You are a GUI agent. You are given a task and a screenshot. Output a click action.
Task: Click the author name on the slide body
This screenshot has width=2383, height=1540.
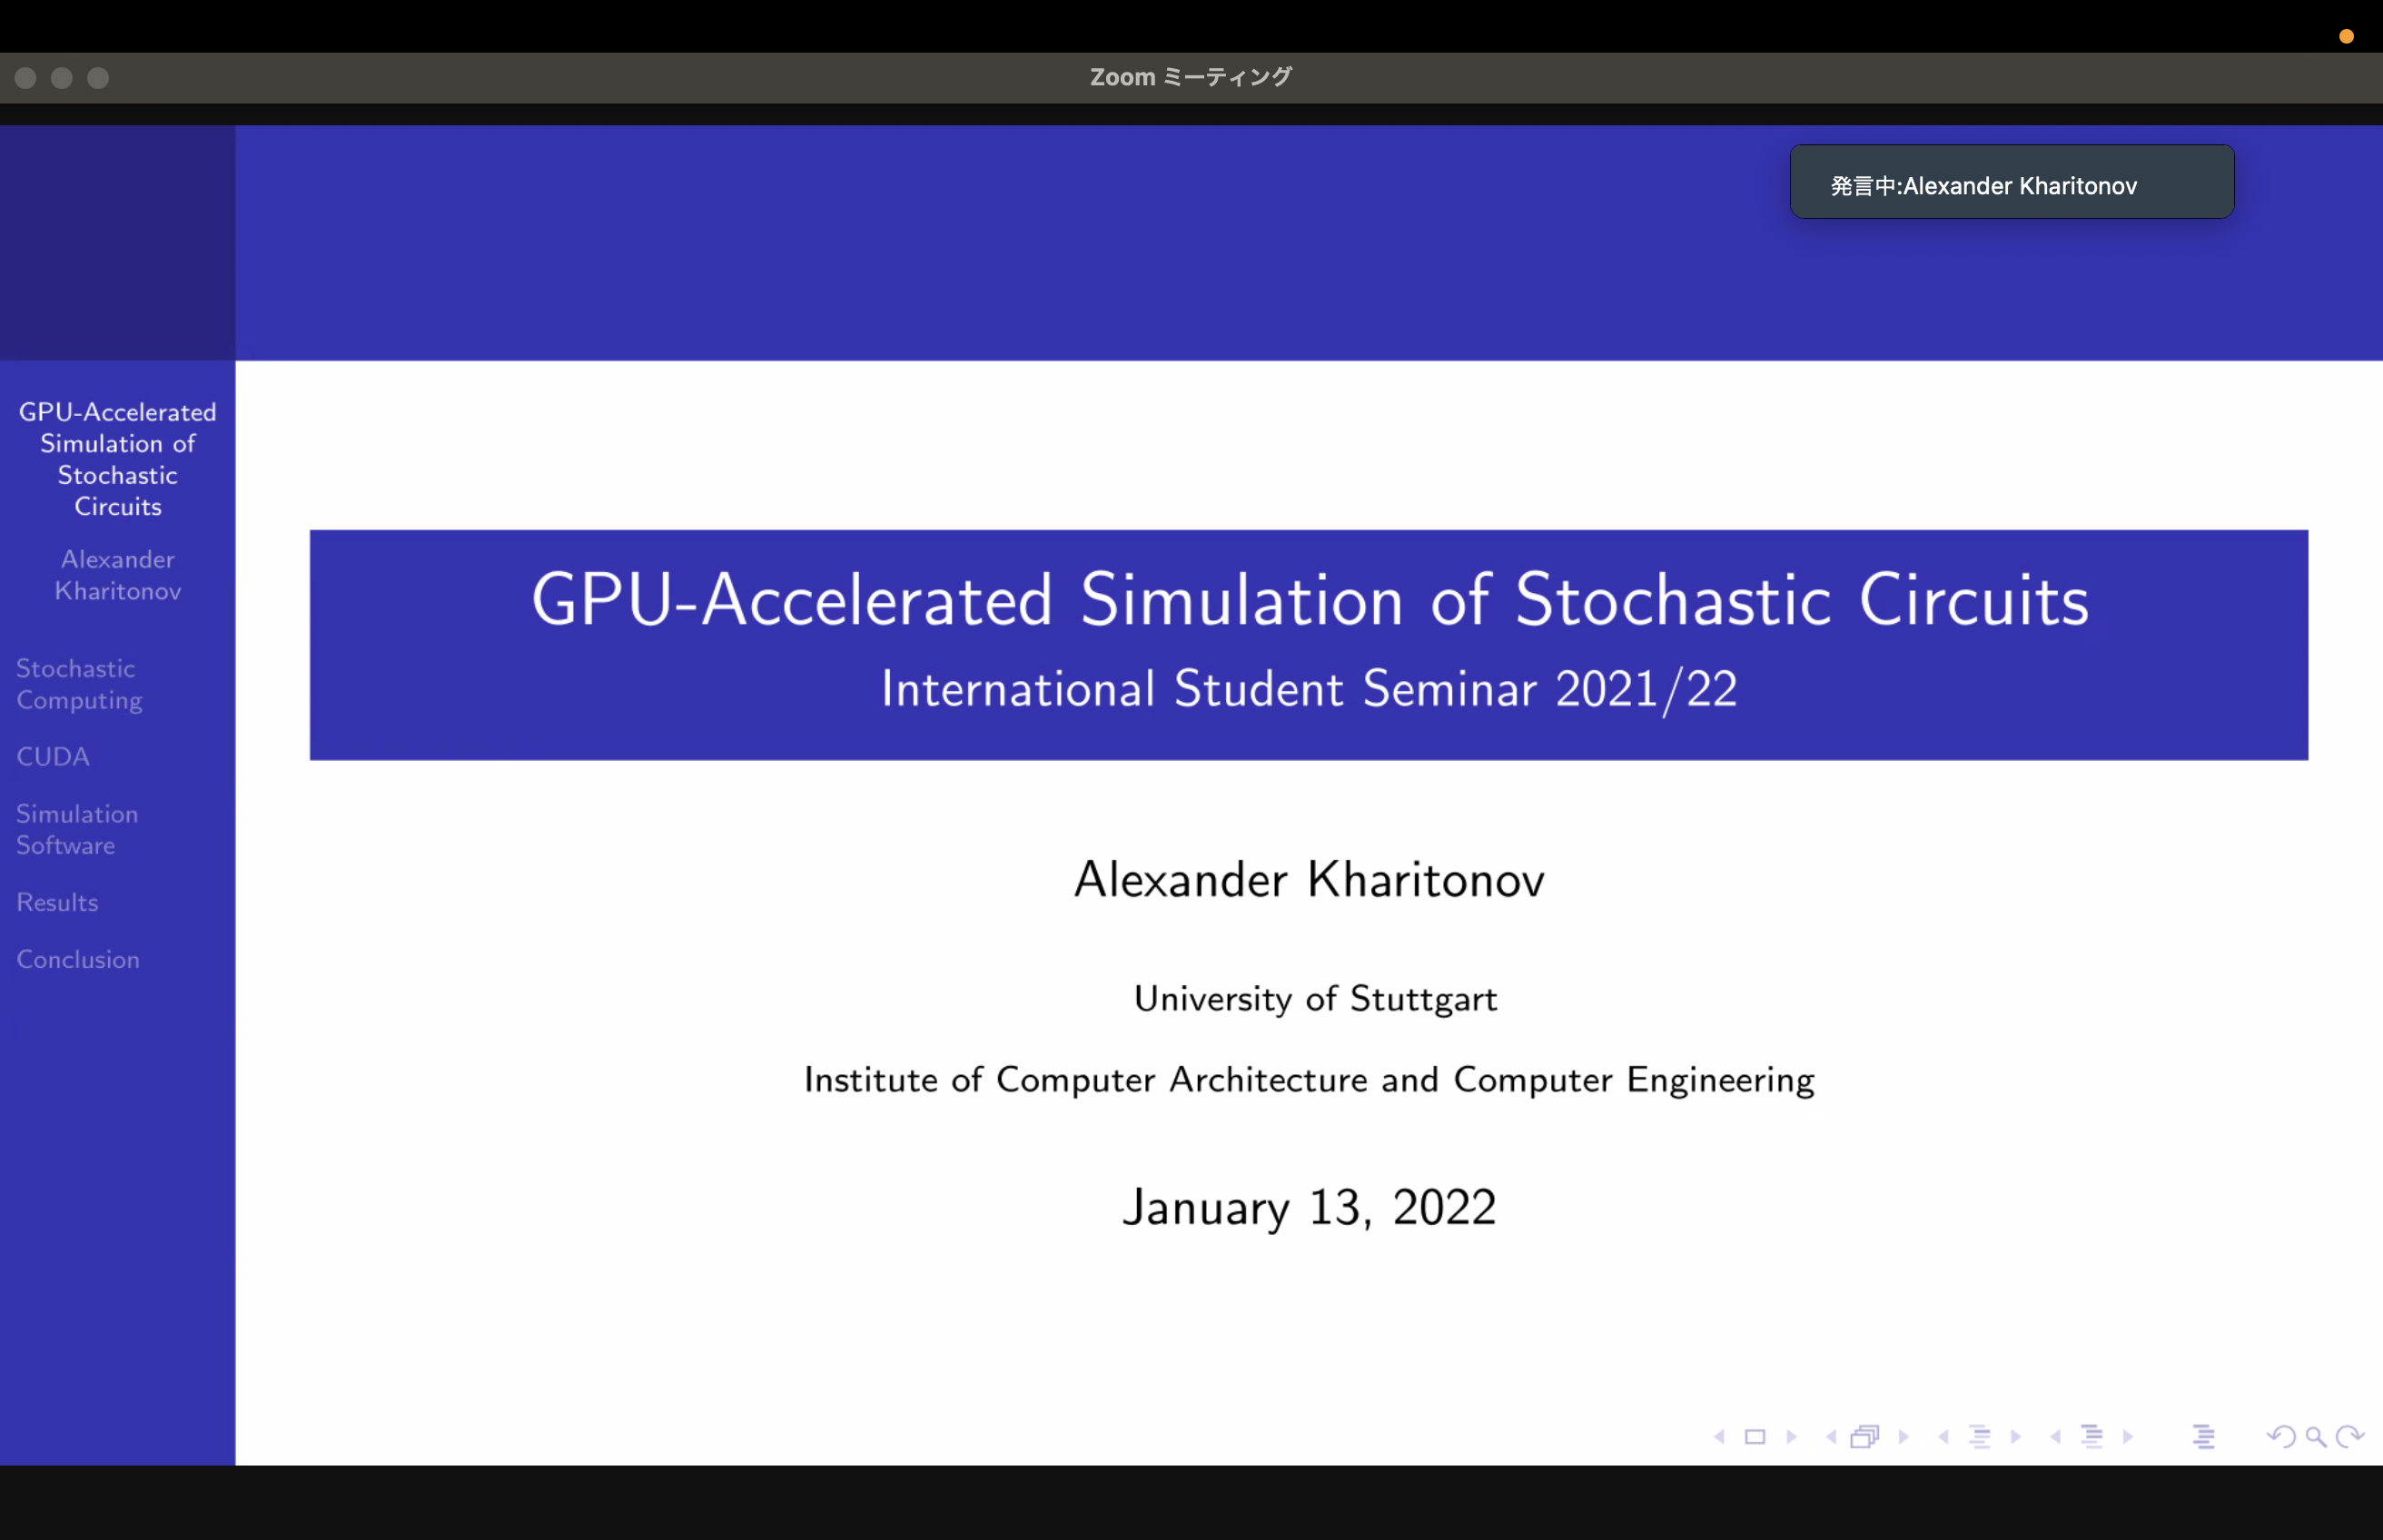tap(1309, 880)
